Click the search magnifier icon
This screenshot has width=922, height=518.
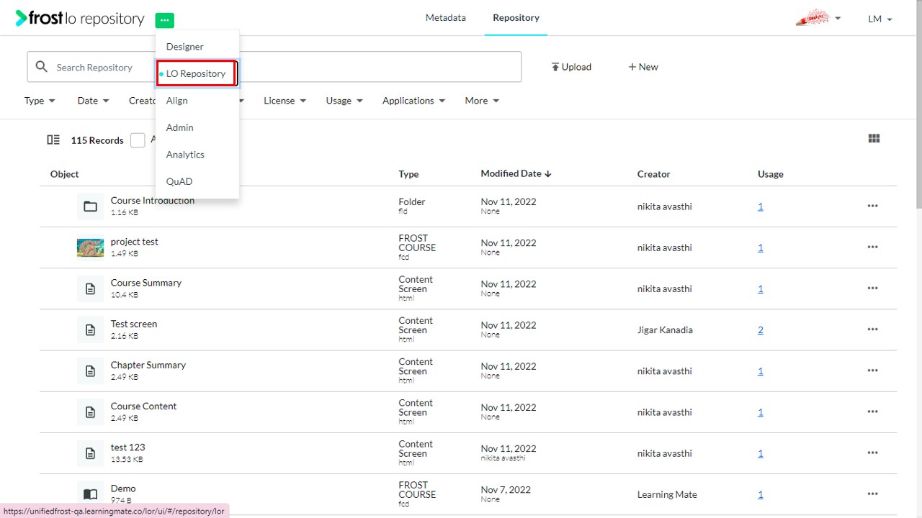pos(42,67)
